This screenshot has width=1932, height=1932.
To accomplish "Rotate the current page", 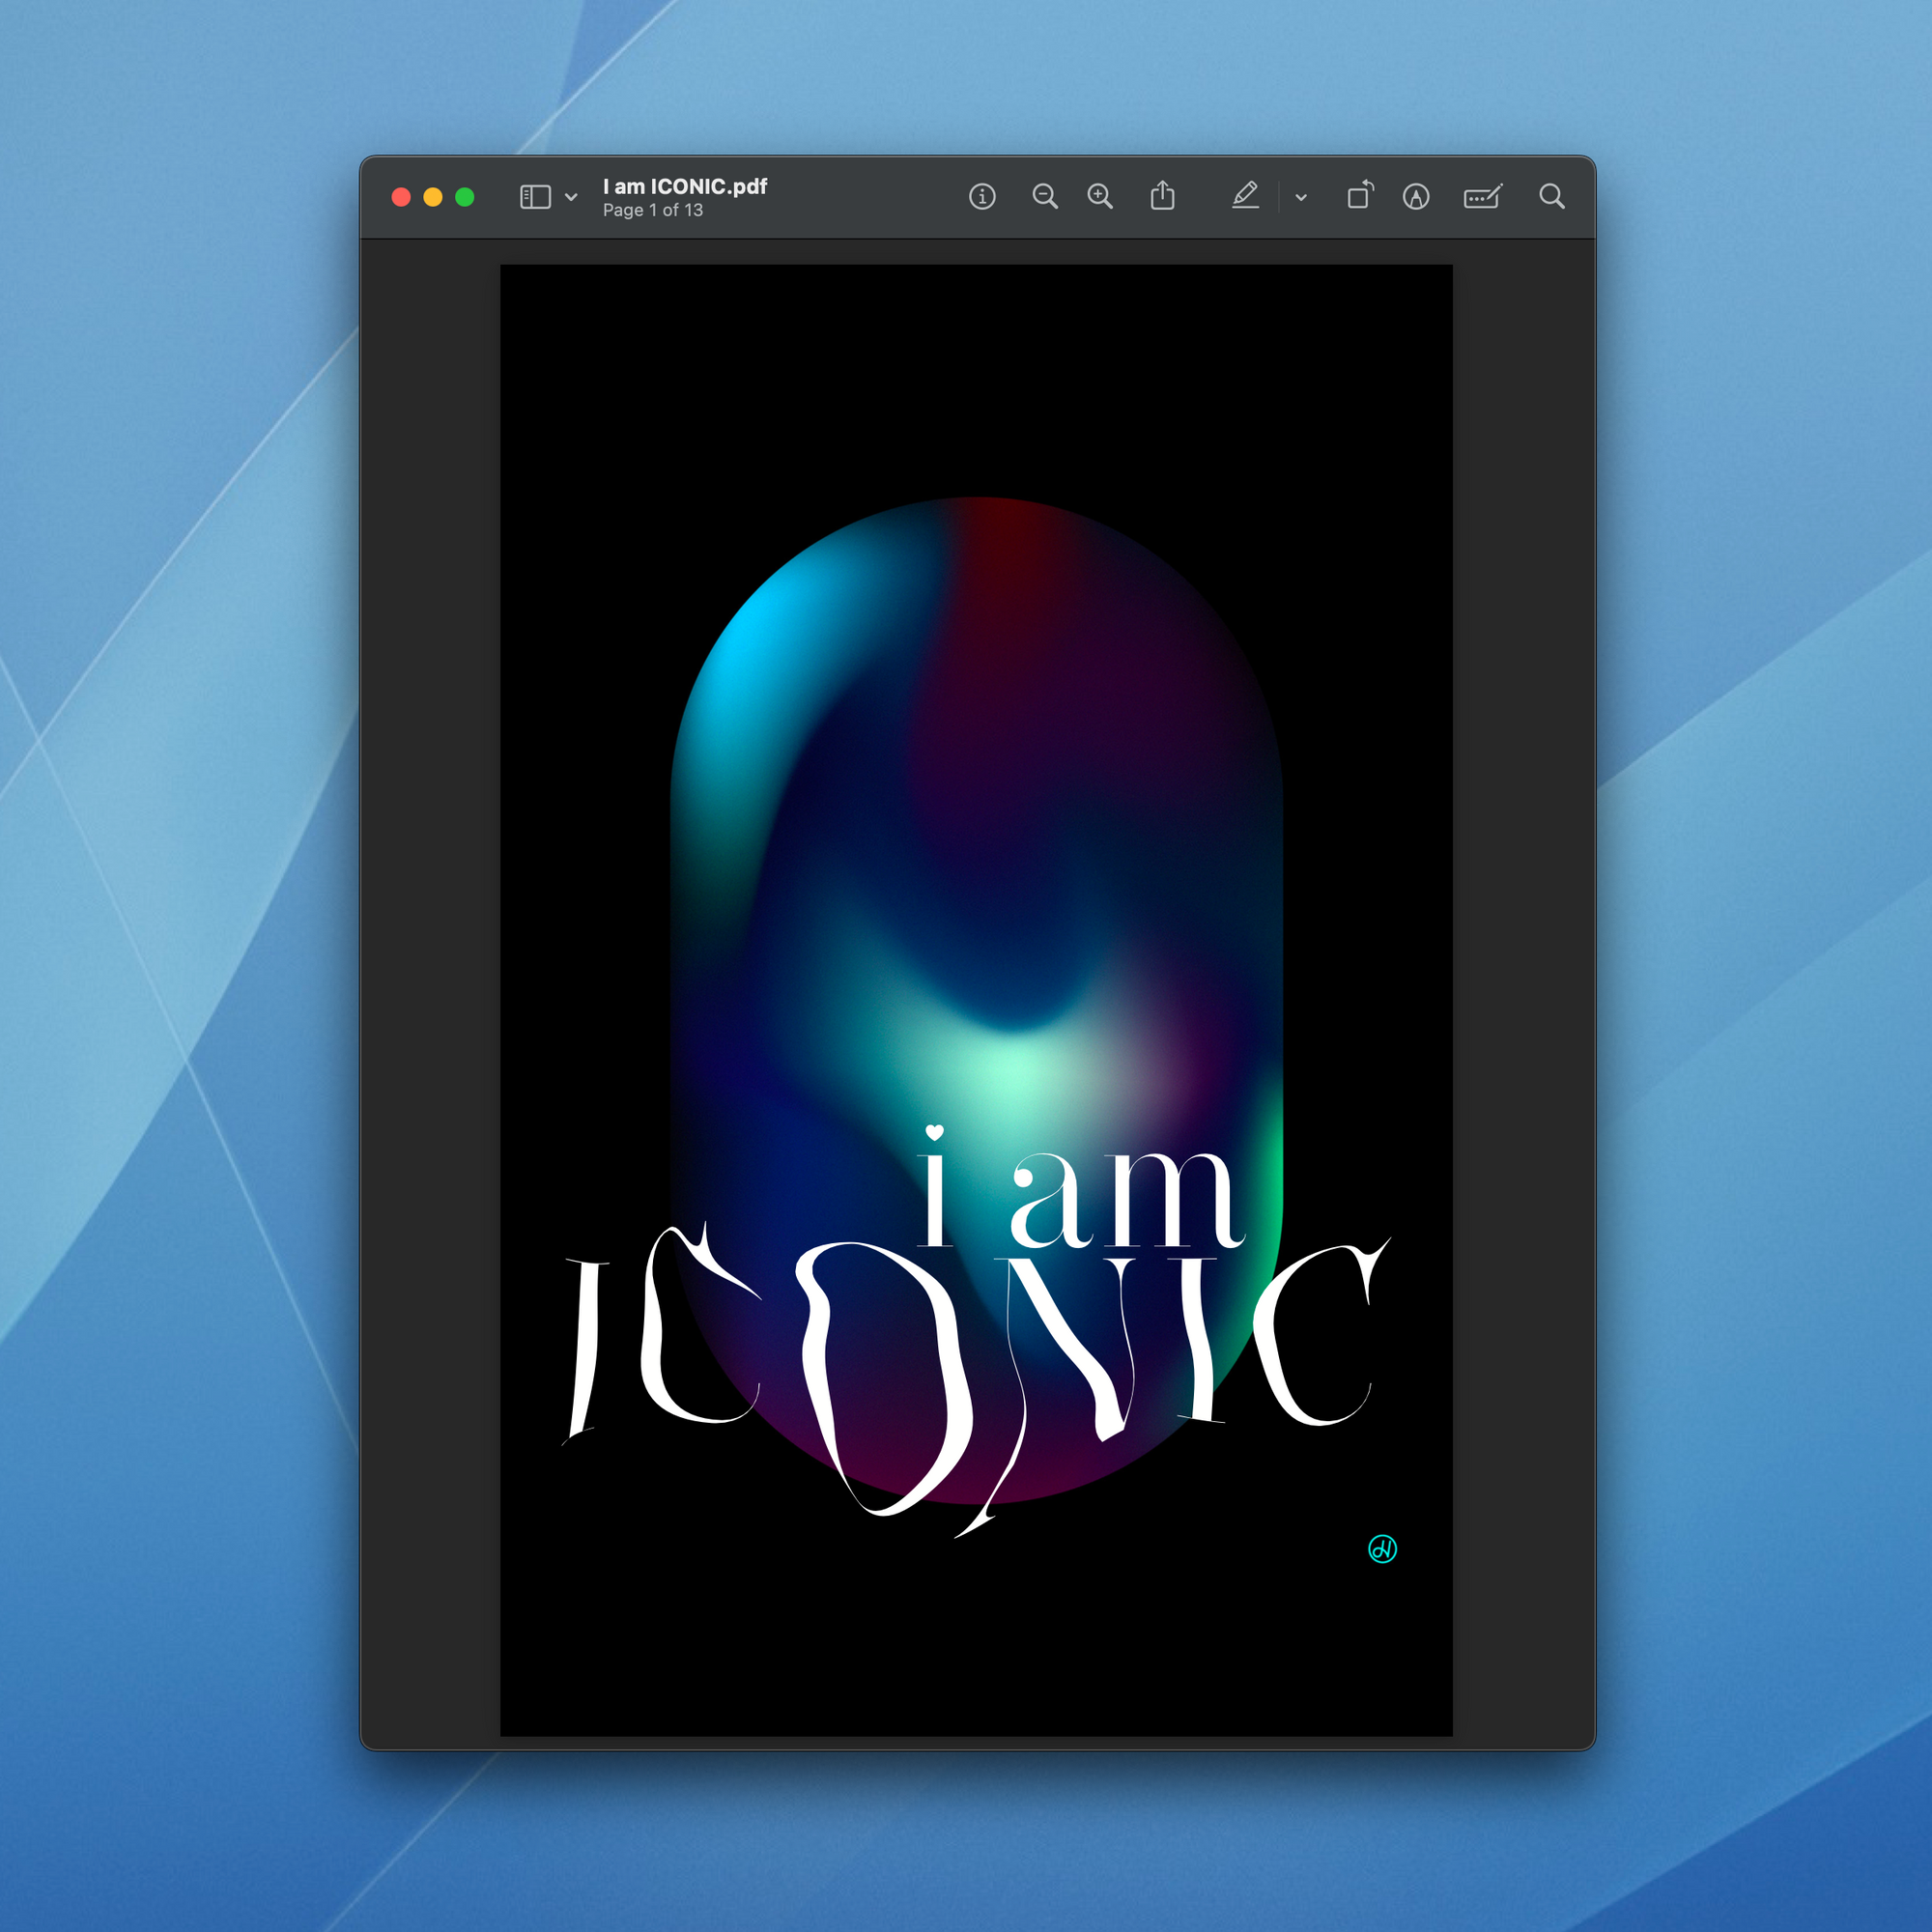I will click(1361, 196).
